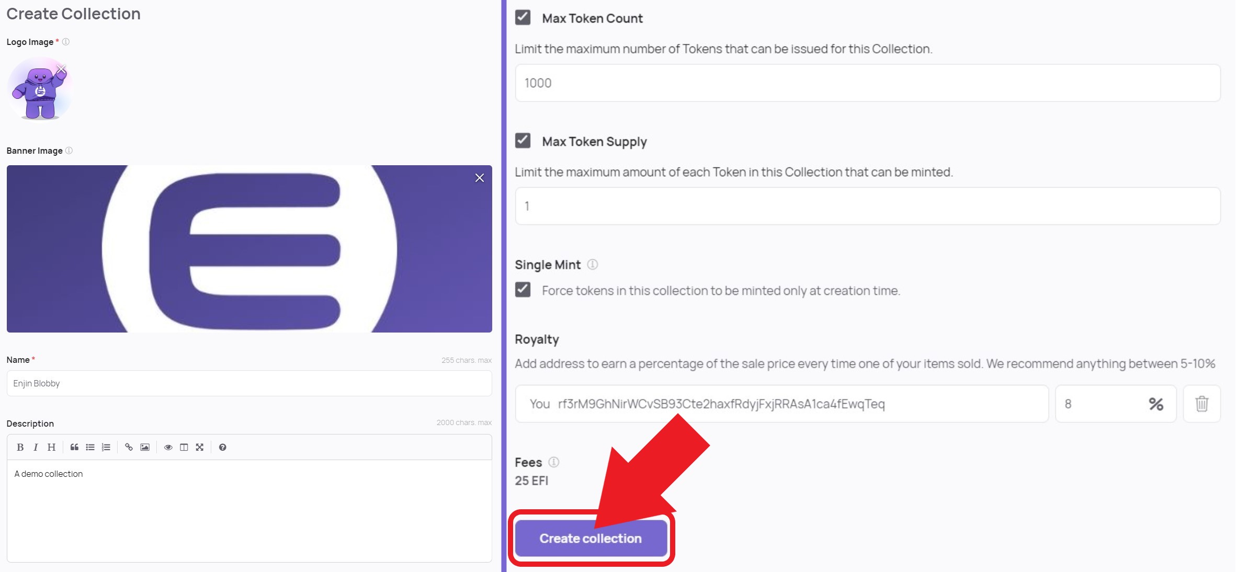Toggle preview mode eye icon
This screenshot has height=572, width=1236.
click(x=168, y=447)
